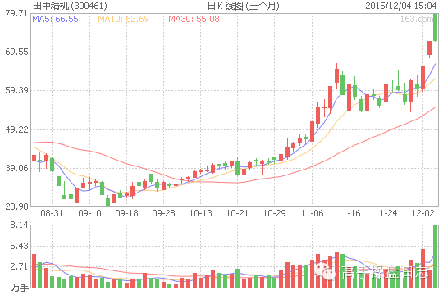443x295 pixels.
Task: Click the 11-06 date axis label
Action: (312, 213)
